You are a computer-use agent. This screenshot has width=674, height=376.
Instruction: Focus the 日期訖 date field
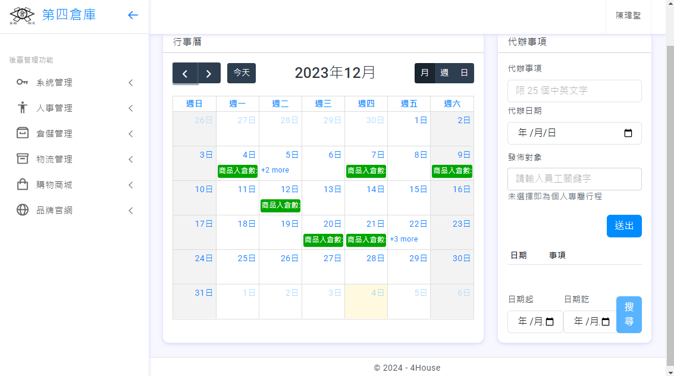[x=590, y=321]
